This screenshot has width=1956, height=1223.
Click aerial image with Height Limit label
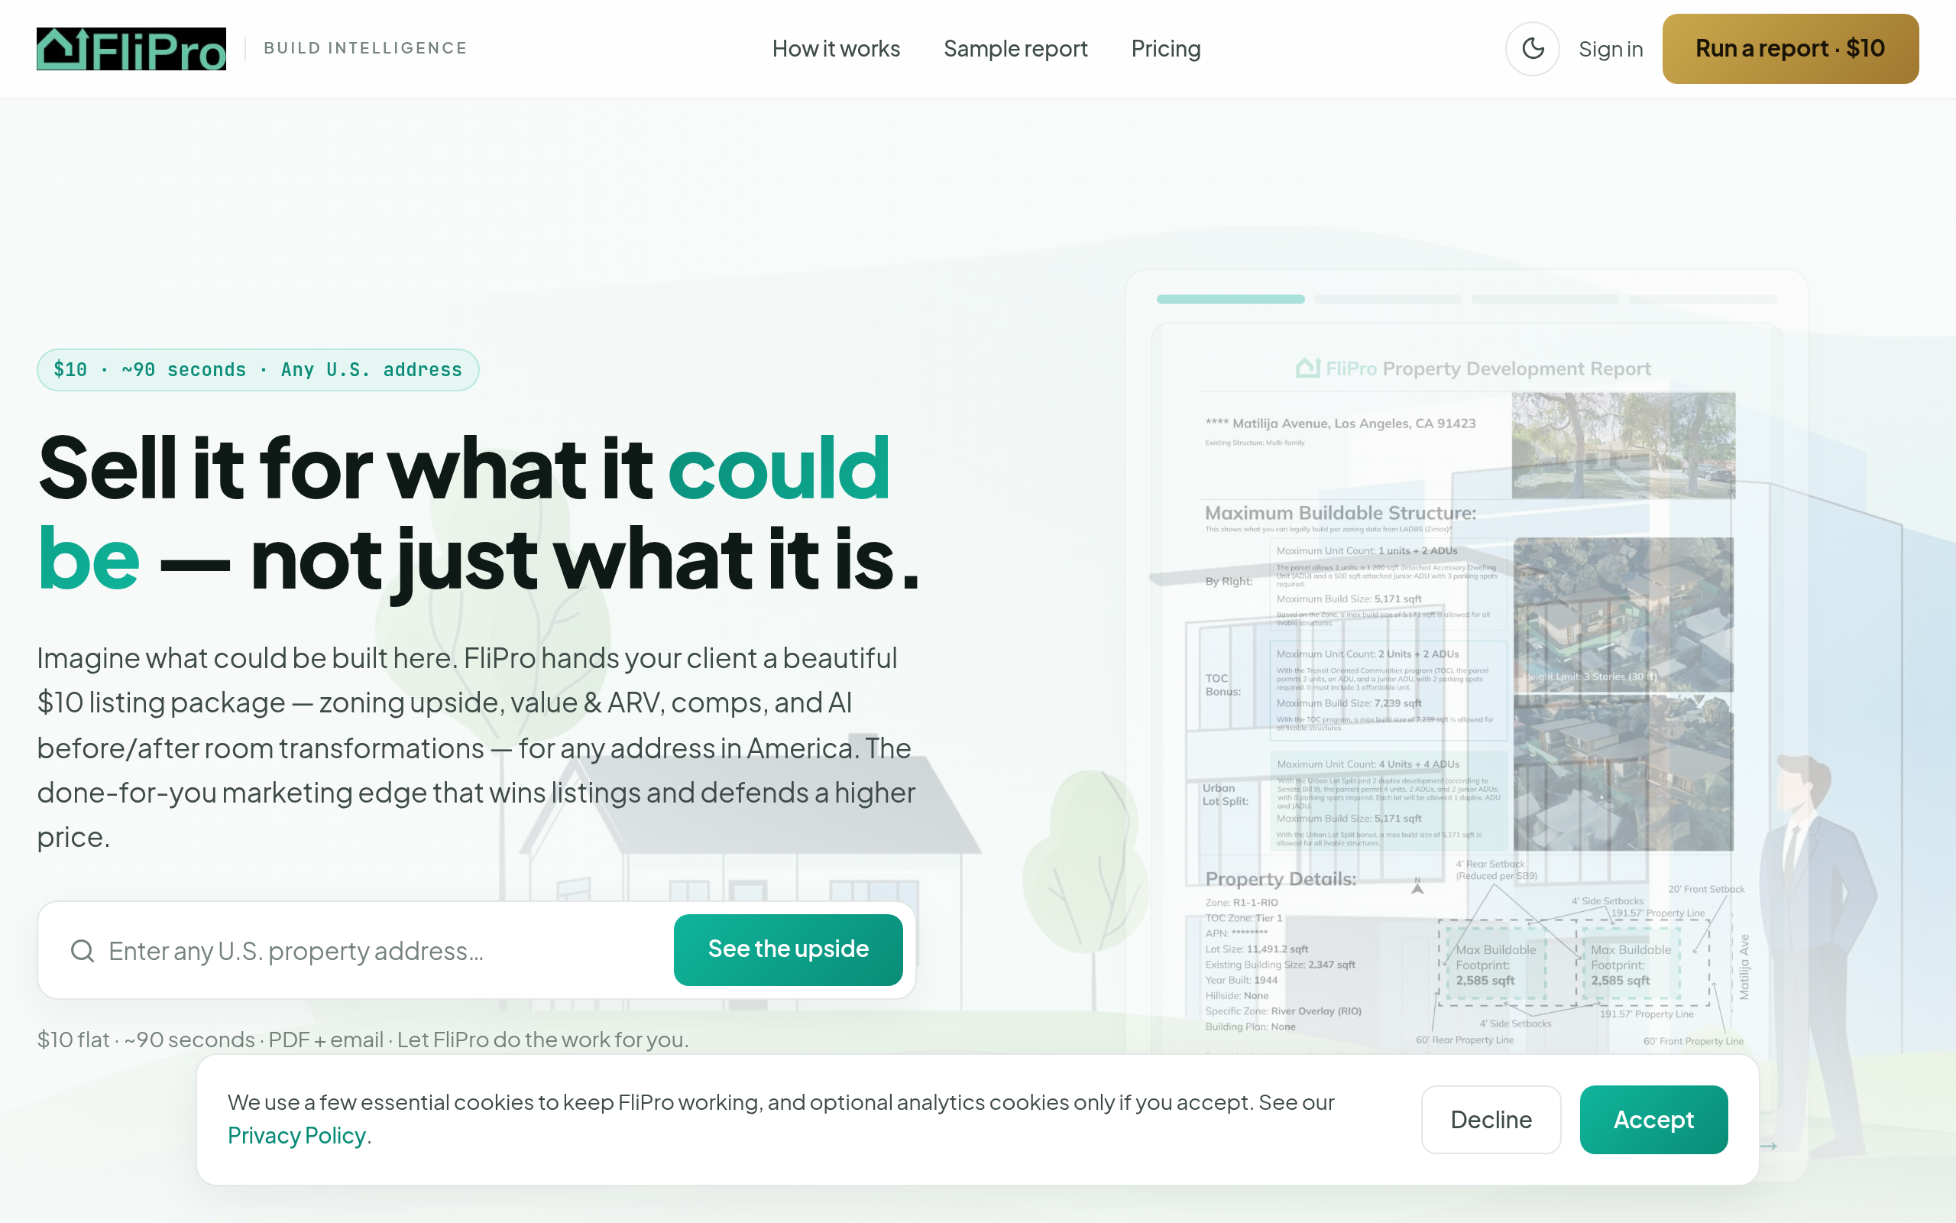pyautogui.click(x=1623, y=615)
